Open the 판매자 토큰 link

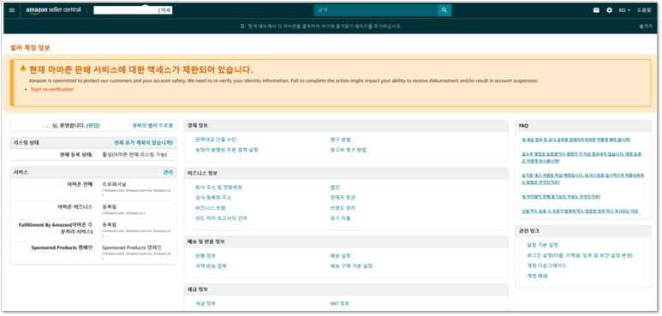click(343, 198)
